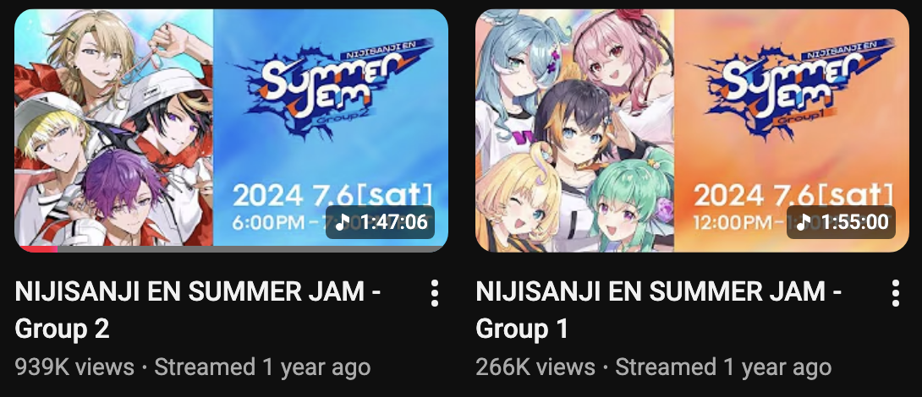Click 'Streamed 1 year ago' under Group 2
Image resolution: width=922 pixels, height=397 pixels.
(262, 367)
